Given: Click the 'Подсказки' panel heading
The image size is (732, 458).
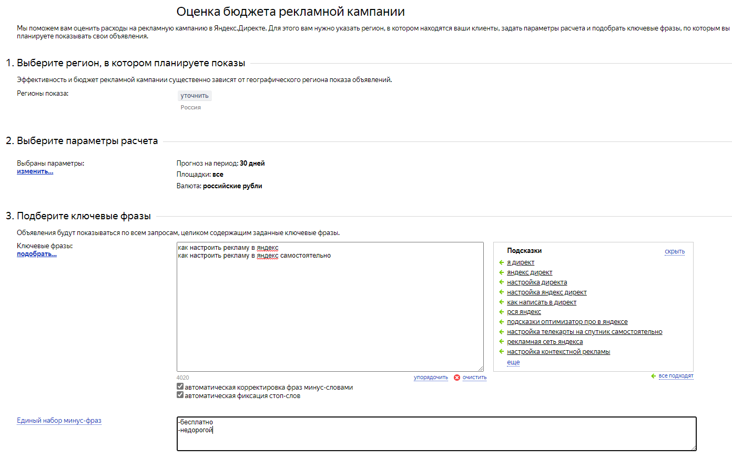Looking at the screenshot, I should [x=524, y=251].
